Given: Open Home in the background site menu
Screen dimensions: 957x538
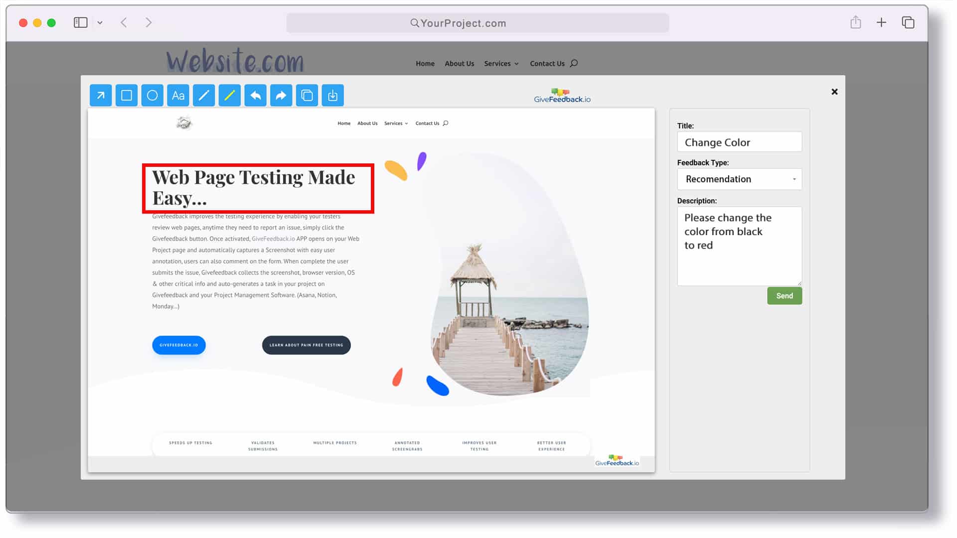Looking at the screenshot, I should click(x=425, y=63).
